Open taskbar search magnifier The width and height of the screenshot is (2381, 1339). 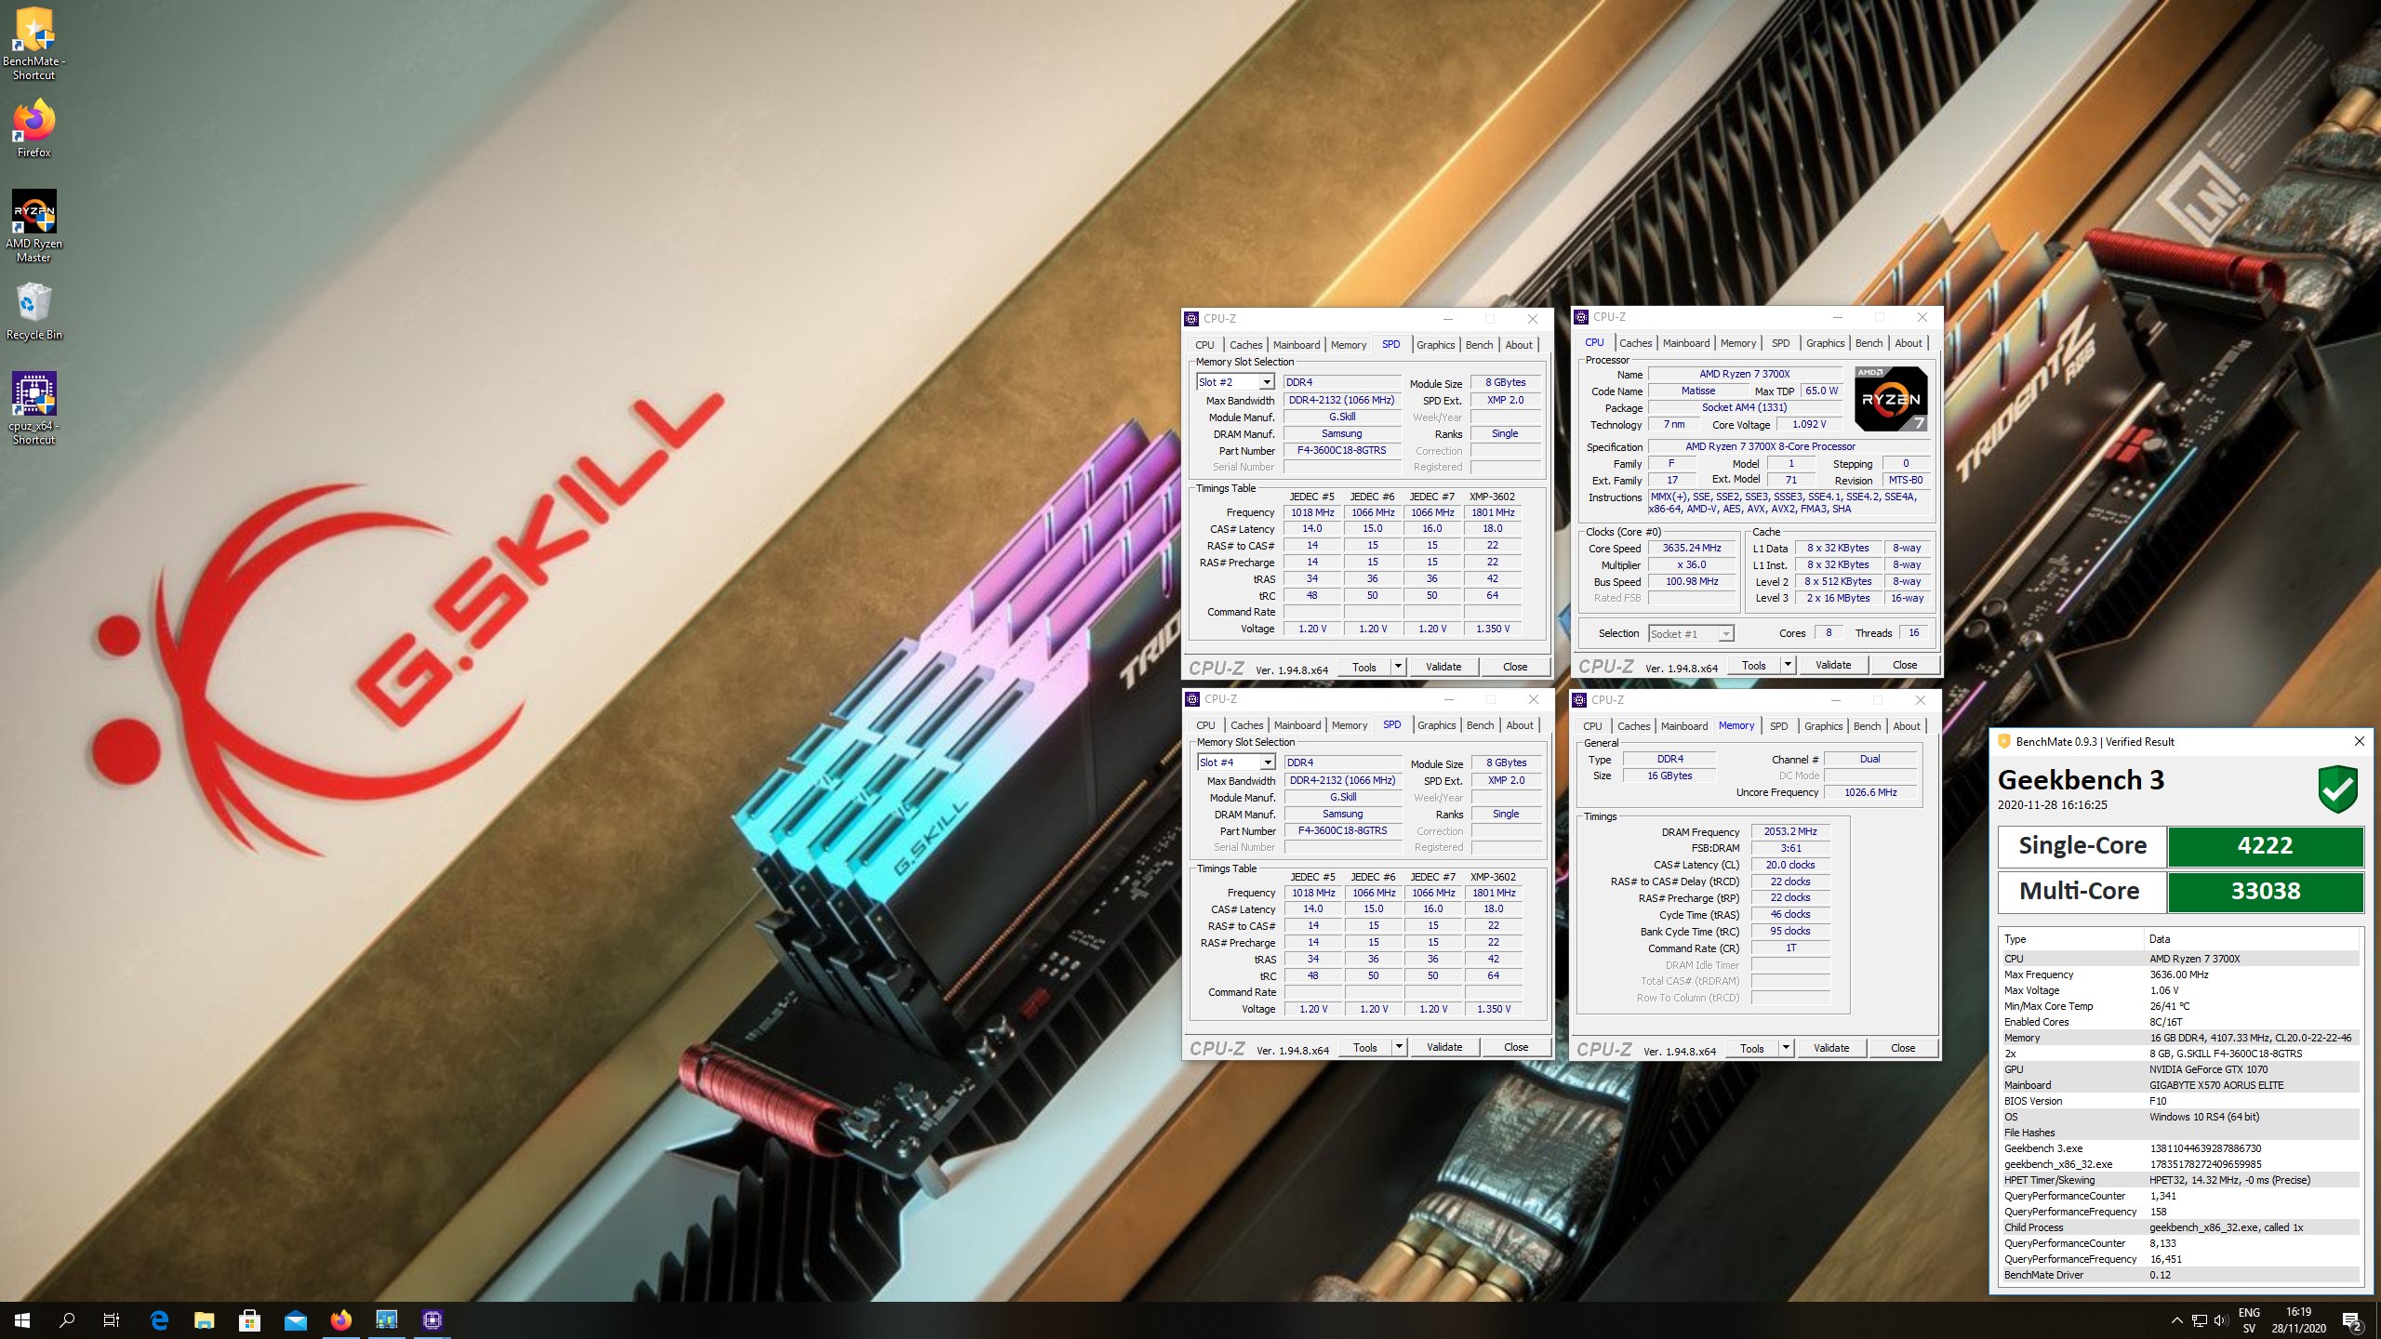click(x=67, y=1319)
